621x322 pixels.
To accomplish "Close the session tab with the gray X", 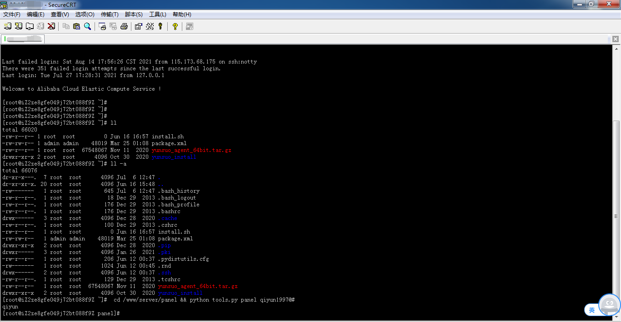I will point(616,39).
